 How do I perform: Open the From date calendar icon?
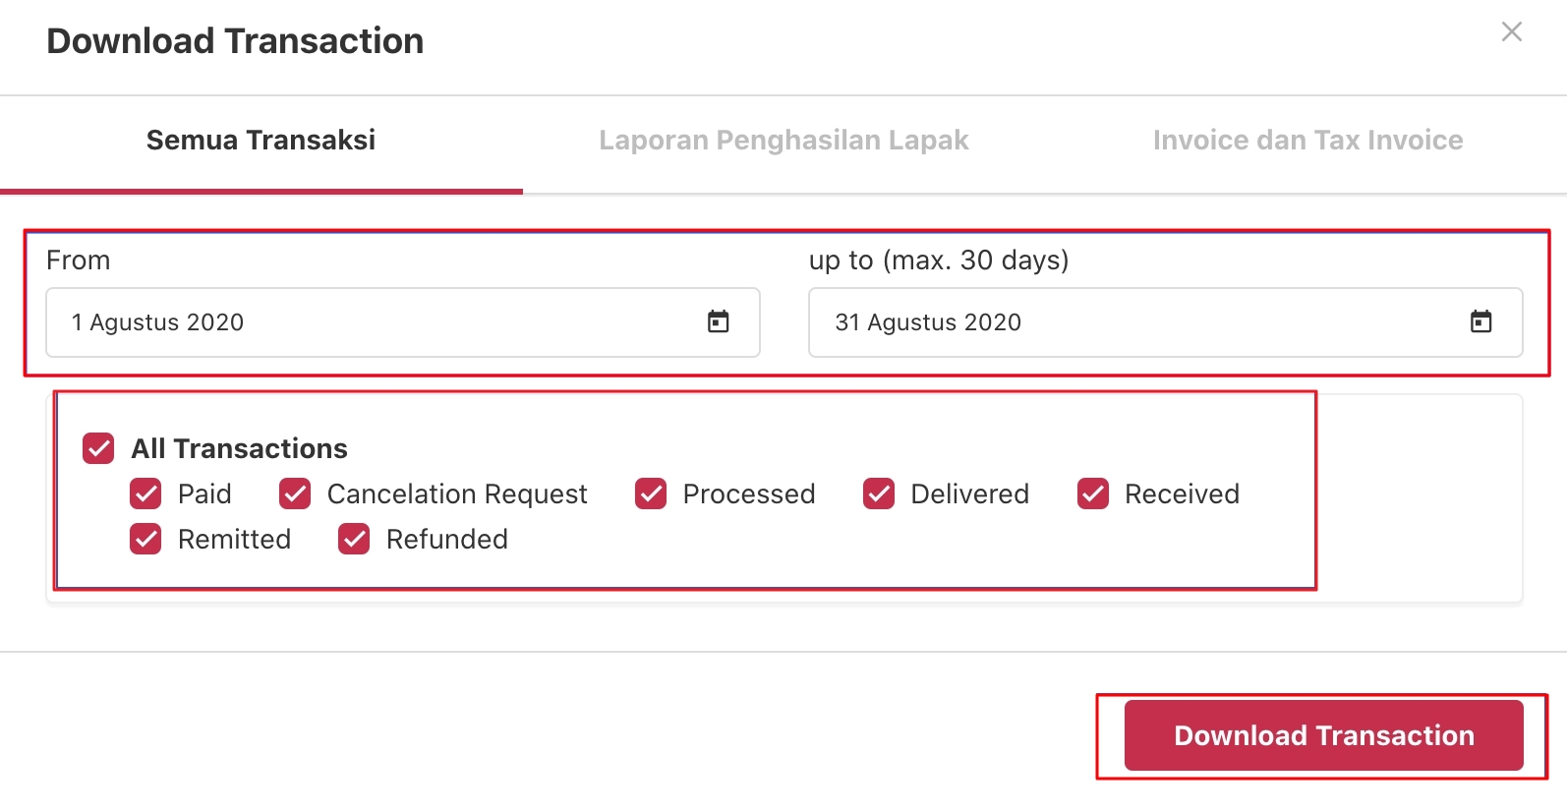[x=719, y=321]
